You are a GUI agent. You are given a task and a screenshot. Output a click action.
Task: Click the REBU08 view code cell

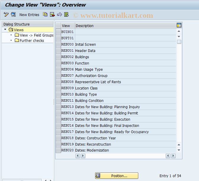coord(68,82)
